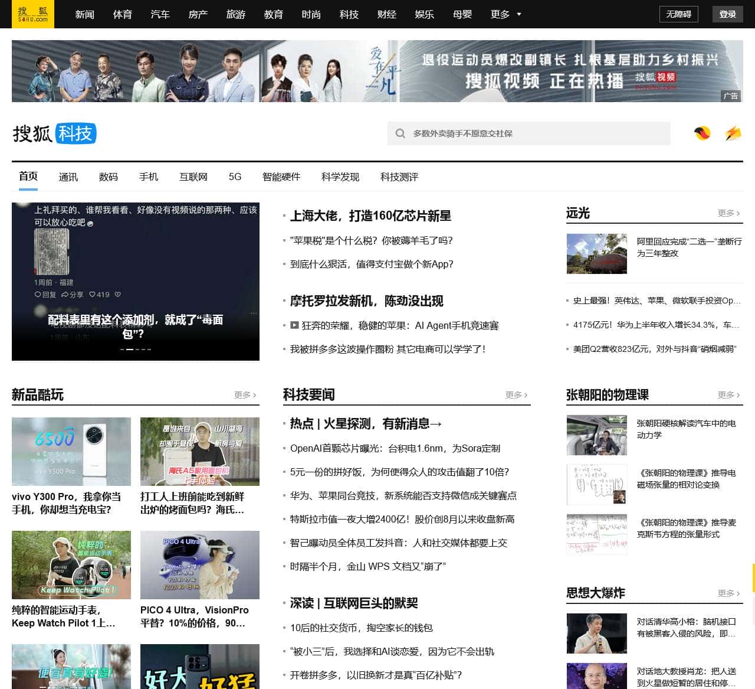Open the 更多 dropdown in the top navigation

tap(505, 14)
